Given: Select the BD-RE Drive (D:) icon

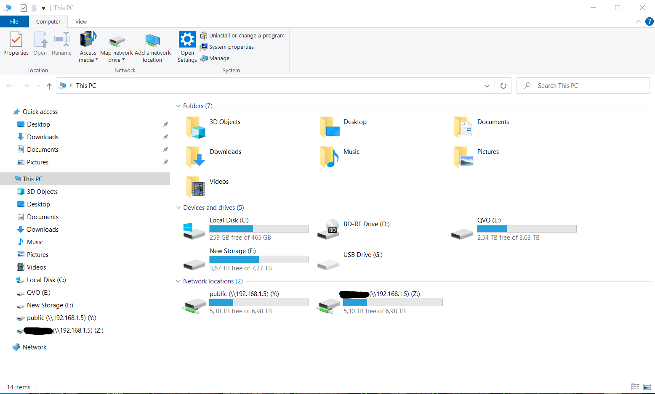Looking at the screenshot, I should point(328,230).
